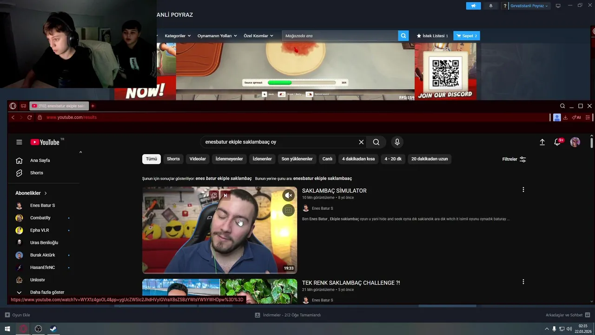Open options for TEK RENK SAKLAMBAÇ CHALLENGE
Screen dimensions: 595x335
[x=523, y=282]
